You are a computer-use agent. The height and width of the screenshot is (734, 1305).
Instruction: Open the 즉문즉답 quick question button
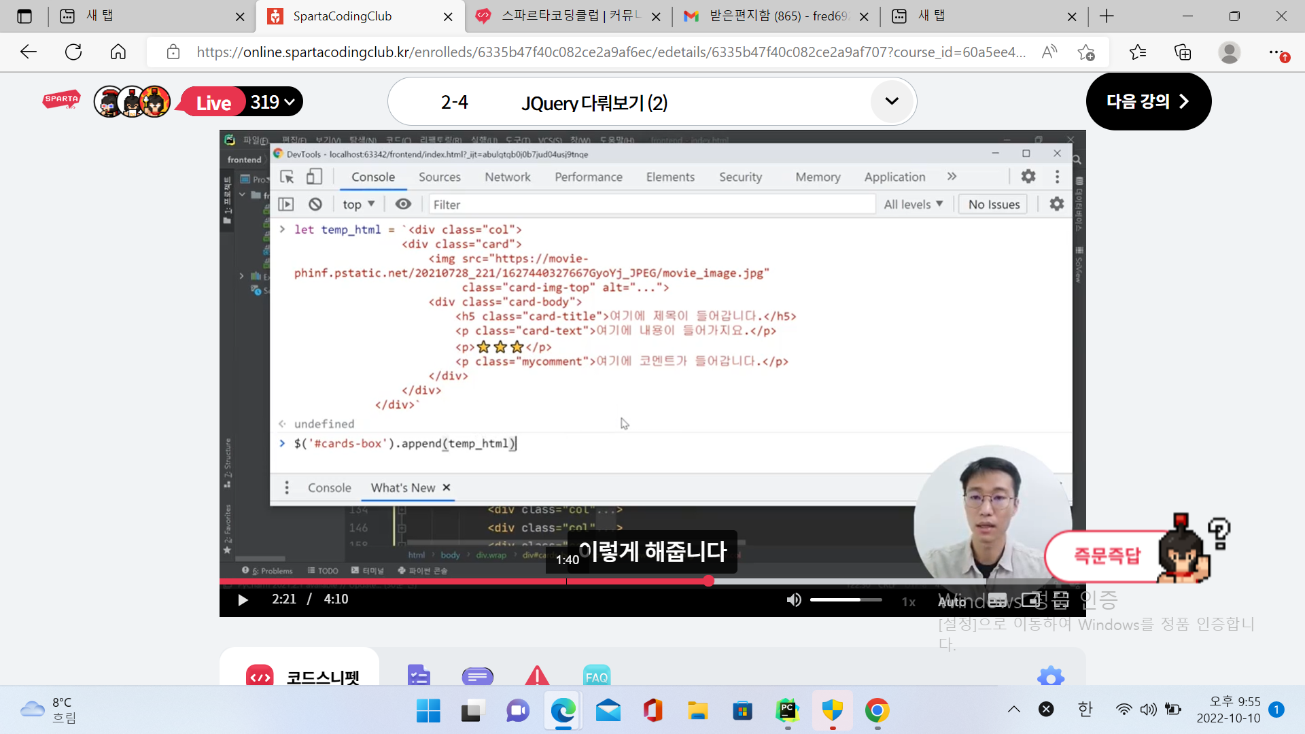1108,556
